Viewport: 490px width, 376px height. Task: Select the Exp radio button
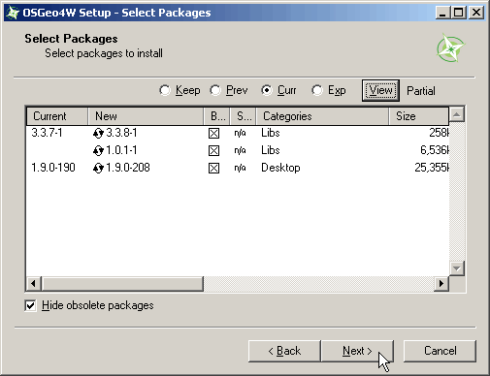point(317,90)
